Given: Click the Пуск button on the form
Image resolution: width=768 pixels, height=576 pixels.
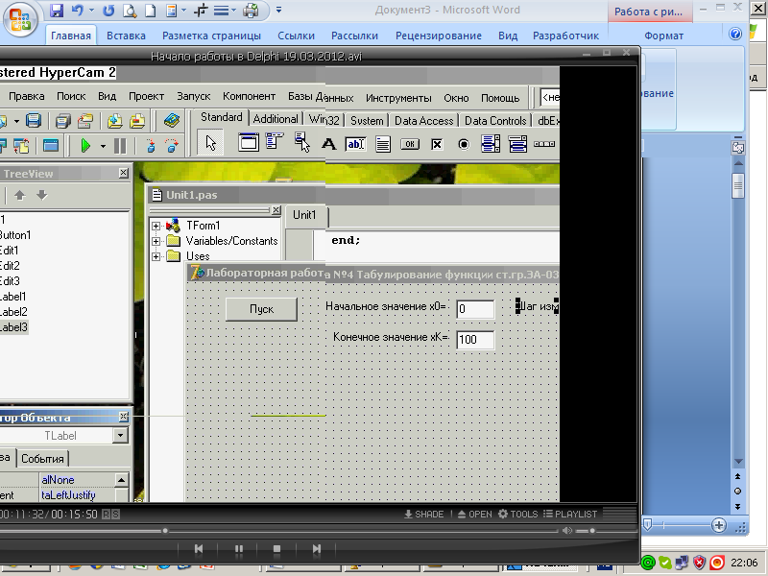Looking at the screenshot, I should point(261,309).
